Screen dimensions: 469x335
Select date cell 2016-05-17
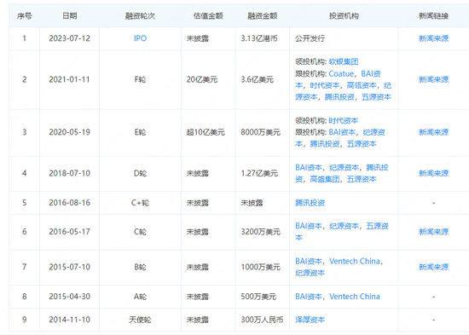coord(69,232)
